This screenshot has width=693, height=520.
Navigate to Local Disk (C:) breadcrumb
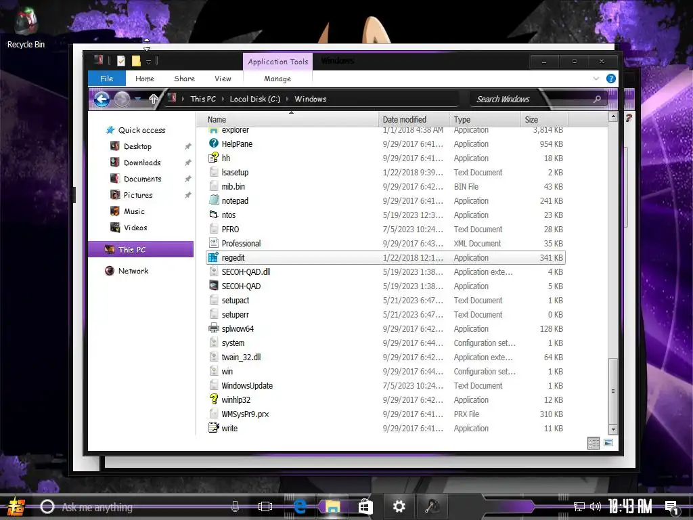coord(255,99)
